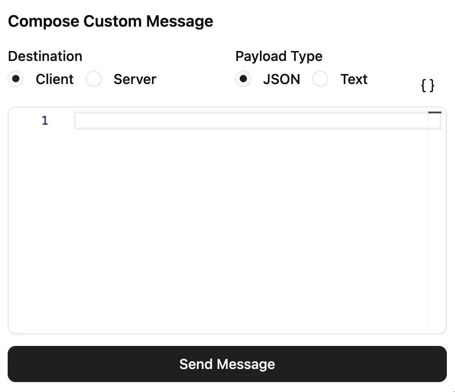Click the vertical scrollbar track of the editor
455x392 pixels.
[428, 226]
